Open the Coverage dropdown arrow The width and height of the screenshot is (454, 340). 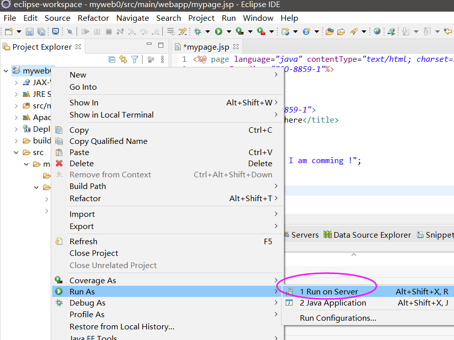(x=250, y=31)
